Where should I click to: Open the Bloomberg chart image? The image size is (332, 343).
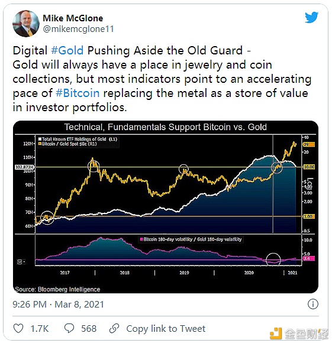point(166,207)
